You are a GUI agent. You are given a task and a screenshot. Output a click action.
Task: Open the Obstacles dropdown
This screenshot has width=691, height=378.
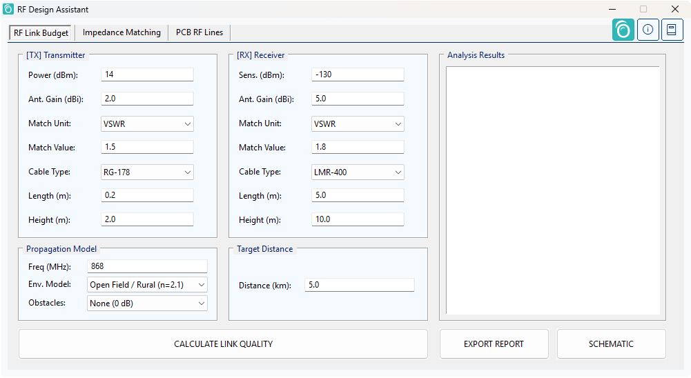(x=147, y=303)
